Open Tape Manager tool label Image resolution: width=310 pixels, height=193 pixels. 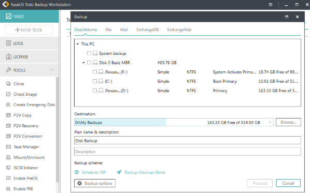click(26, 147)
